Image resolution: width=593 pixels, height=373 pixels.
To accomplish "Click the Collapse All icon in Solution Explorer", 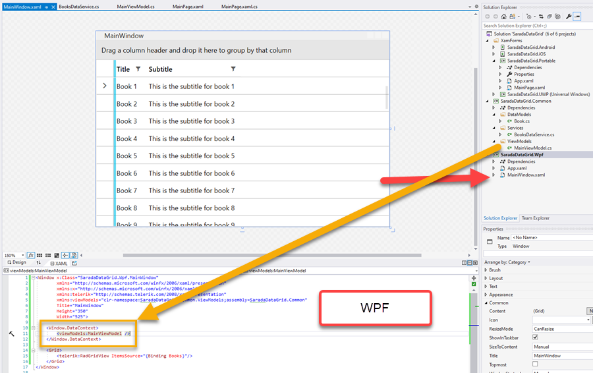I will (550, 16).
